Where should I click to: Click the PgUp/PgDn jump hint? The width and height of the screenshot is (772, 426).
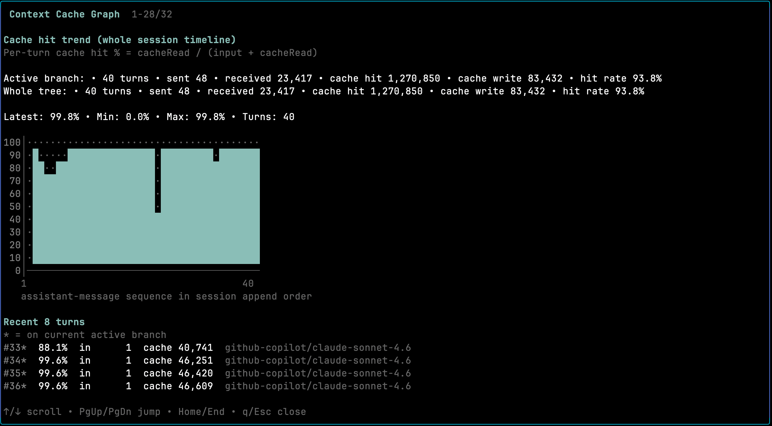[x=120, y=412]
